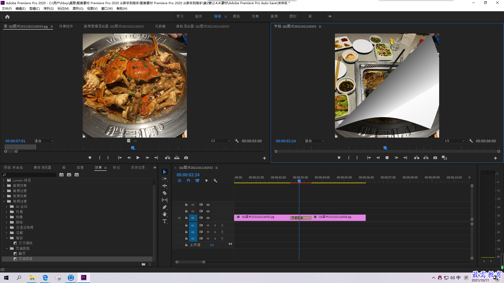The width and height of the screenshot is (504, 283).
Task: Toggle V3 track output eye
Action: pos(208,205)
